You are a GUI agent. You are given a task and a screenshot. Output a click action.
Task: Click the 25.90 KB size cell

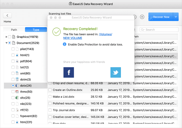[96, 90]
